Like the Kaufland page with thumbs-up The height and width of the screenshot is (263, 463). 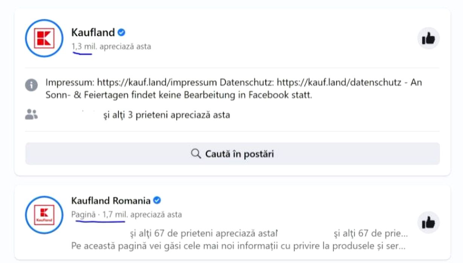428,38
